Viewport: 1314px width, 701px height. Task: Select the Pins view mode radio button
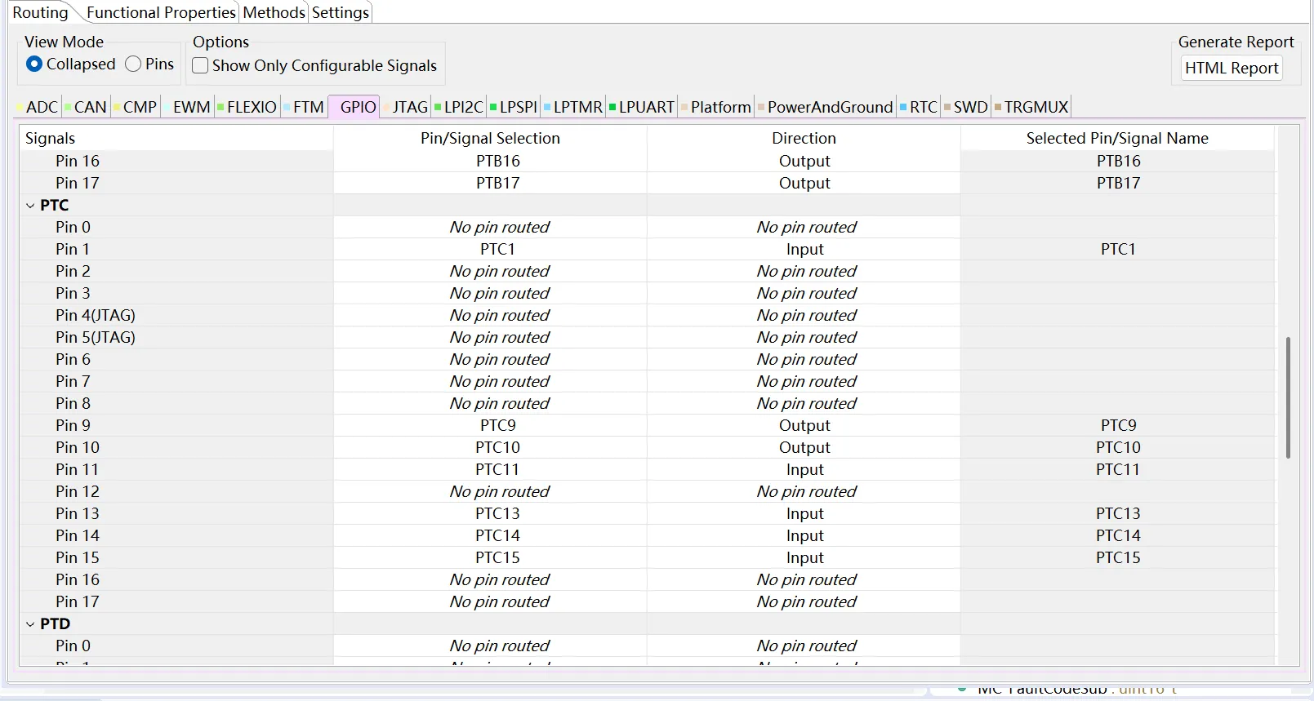(x=133, y=64)
